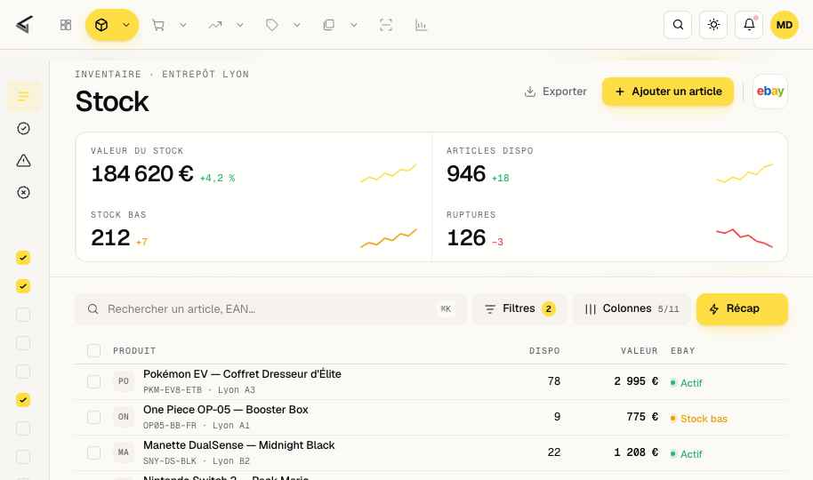Screen dimensions: 813x480
Task: Check the Pokémon EV Coffret row checkbox
Action: pyautogui.click(x=94, y=381)
